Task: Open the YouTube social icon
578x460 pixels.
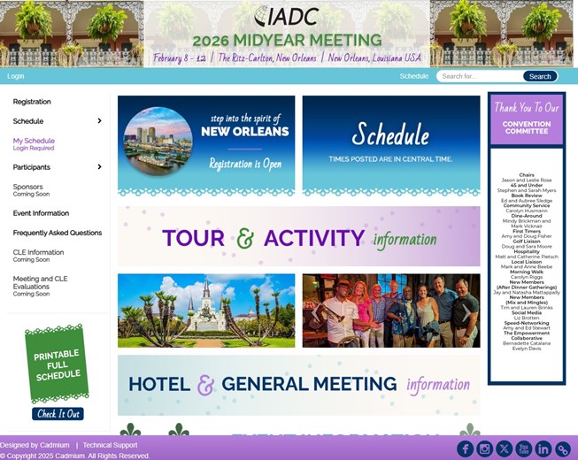Action: [524, 449]
